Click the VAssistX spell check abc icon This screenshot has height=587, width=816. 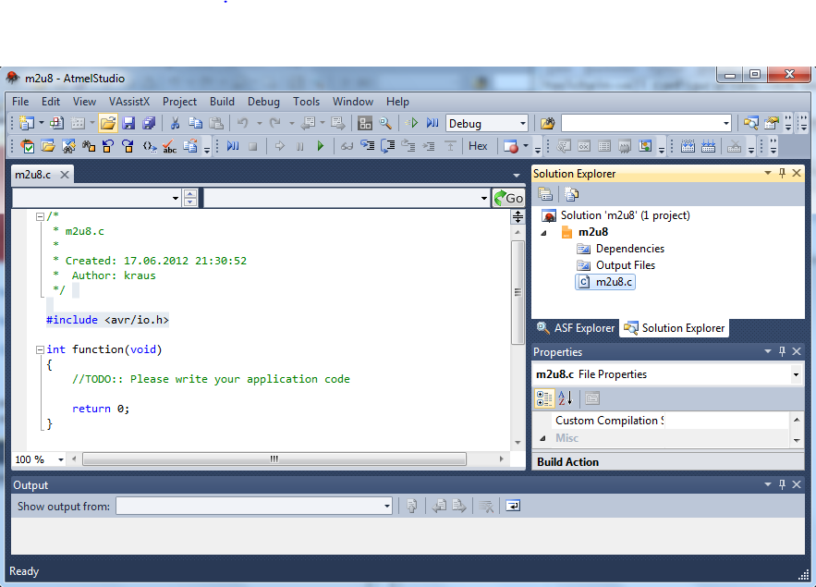click(x=170, y=147)
